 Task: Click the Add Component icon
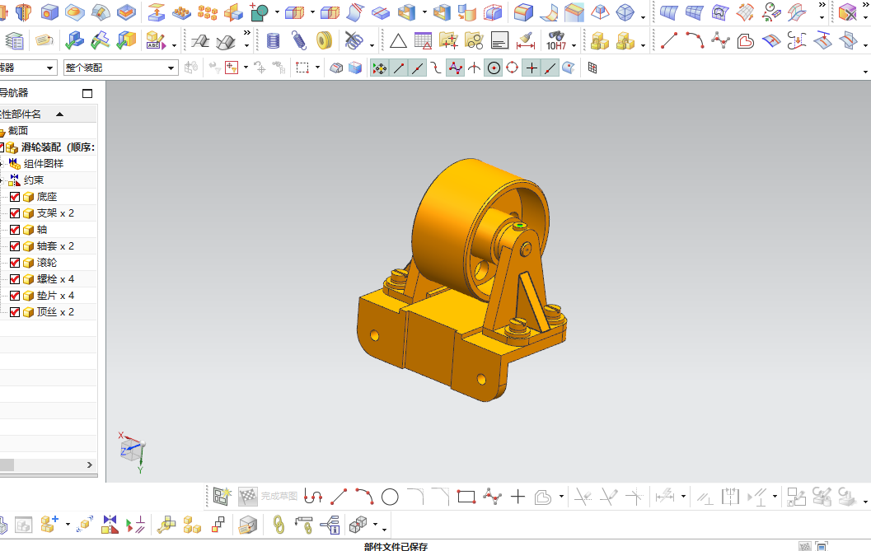pos(49,525)
